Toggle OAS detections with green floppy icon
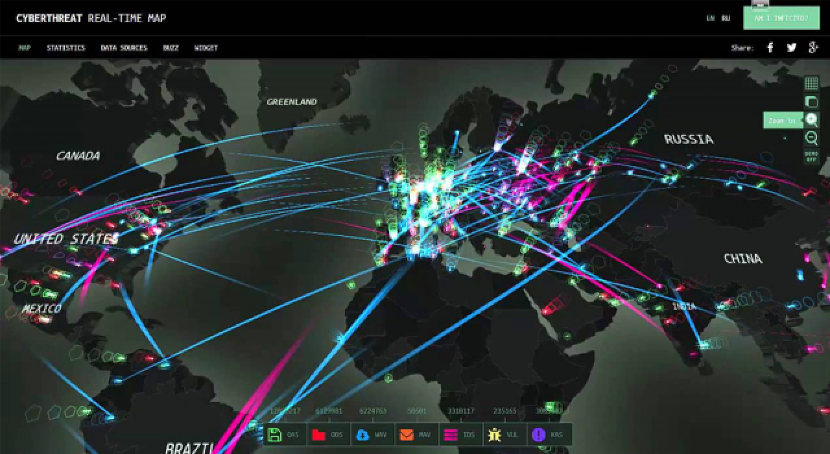Image resolution: width=830 pixels, height=454 pixels. (x=285, y=435)
